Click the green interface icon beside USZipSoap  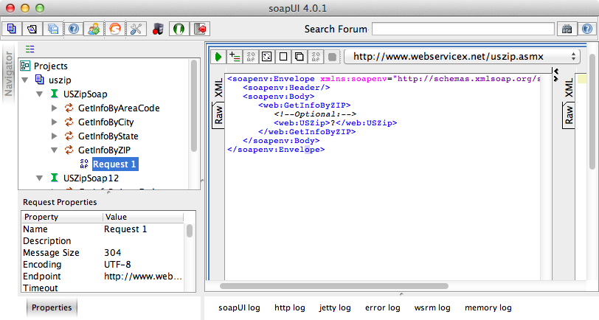point(55,94)
